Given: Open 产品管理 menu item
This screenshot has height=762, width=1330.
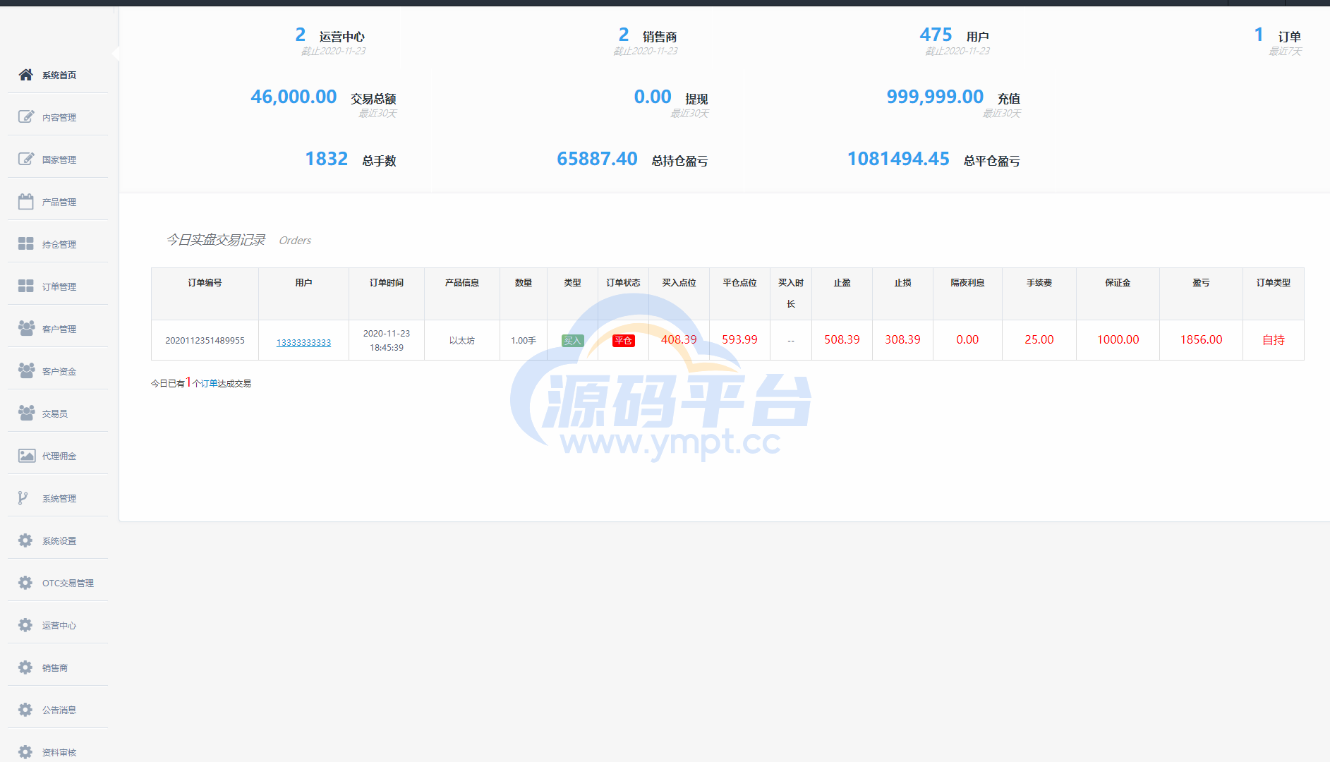Looking at the screenshot, I should pos(58,202).
